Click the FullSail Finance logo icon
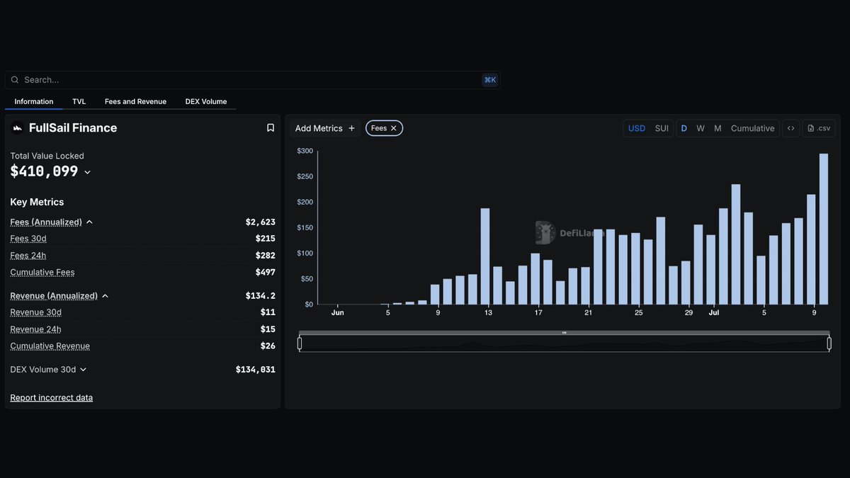Screen dimensions: 850x478 [18, 128]
